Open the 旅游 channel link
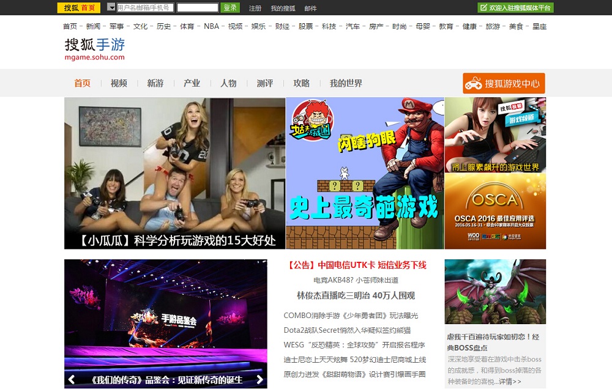 (493, 26)
